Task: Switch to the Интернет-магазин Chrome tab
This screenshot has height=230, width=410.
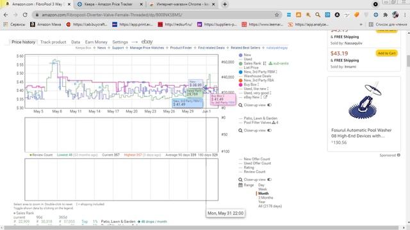Action: [x=182, y=4]
